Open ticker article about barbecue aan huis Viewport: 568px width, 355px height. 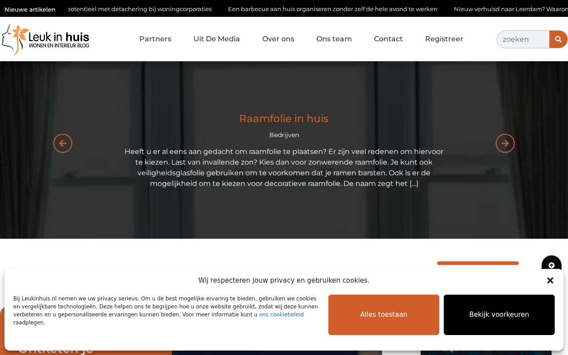click(x=333, y=9)
